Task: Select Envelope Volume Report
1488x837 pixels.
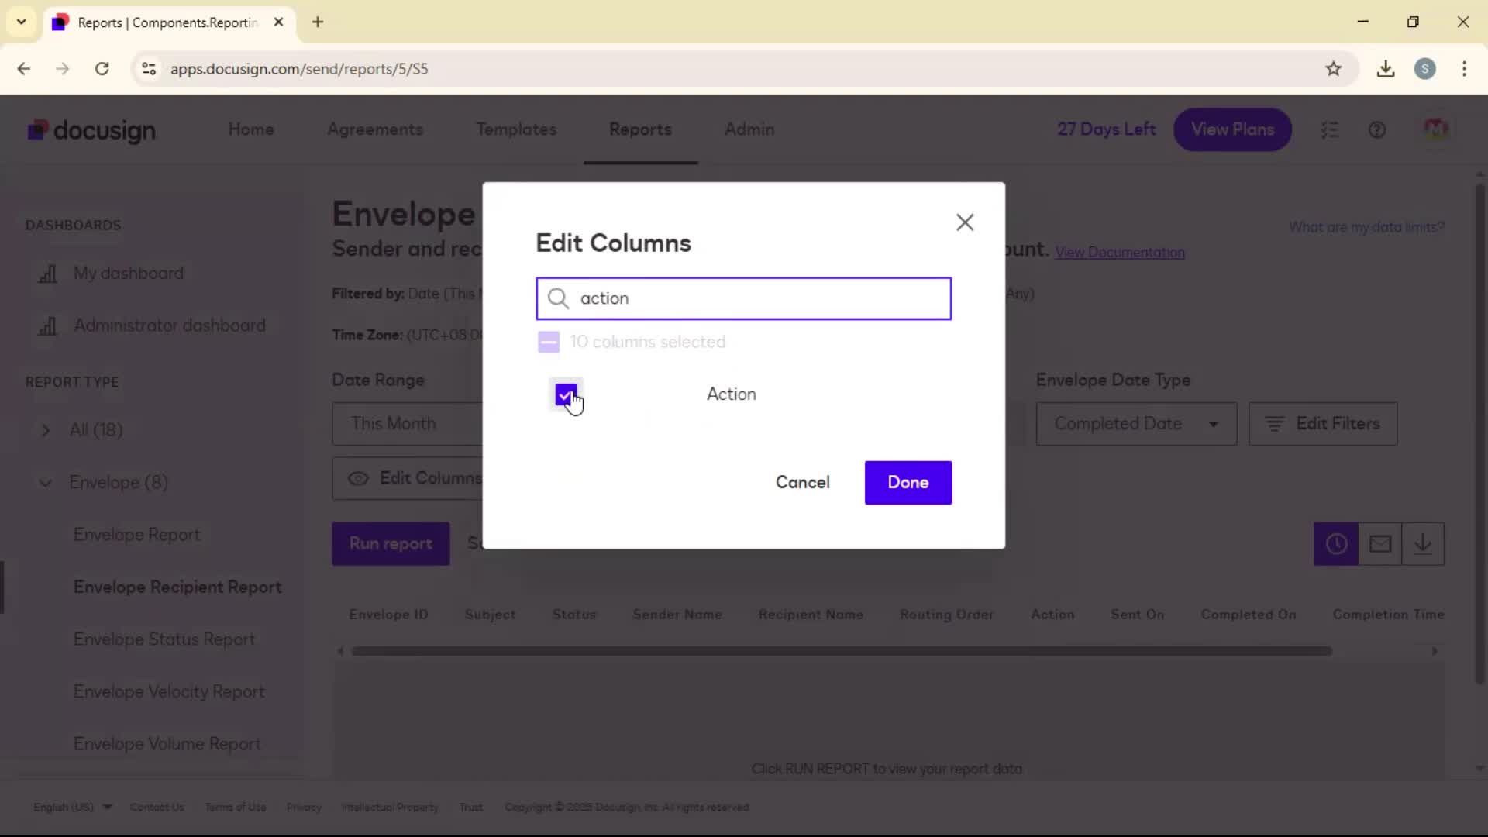Action: point(167,744)
